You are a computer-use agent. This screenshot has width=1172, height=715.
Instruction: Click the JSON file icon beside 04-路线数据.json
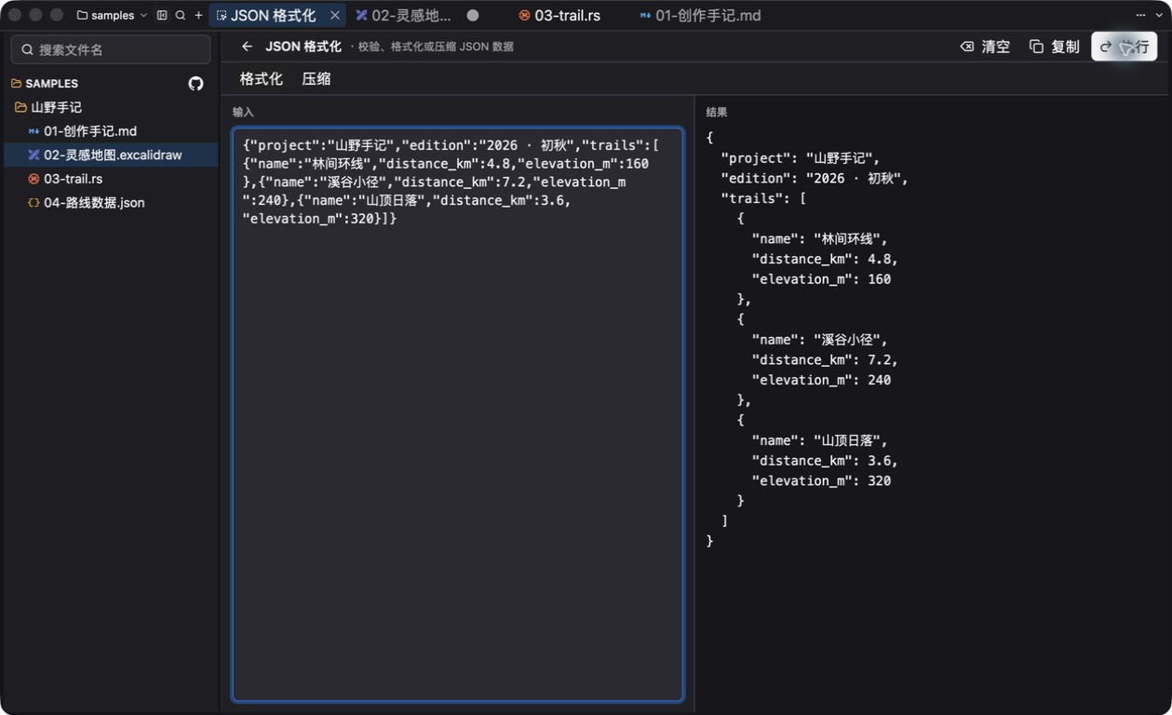34,203
